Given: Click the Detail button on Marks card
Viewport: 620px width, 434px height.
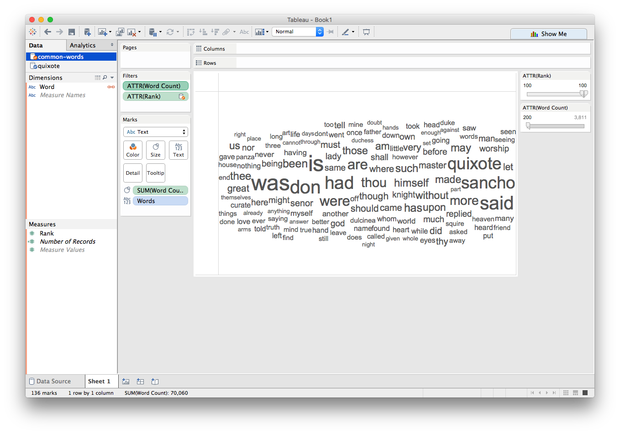Looking at the screenshot, I should 133,173.
